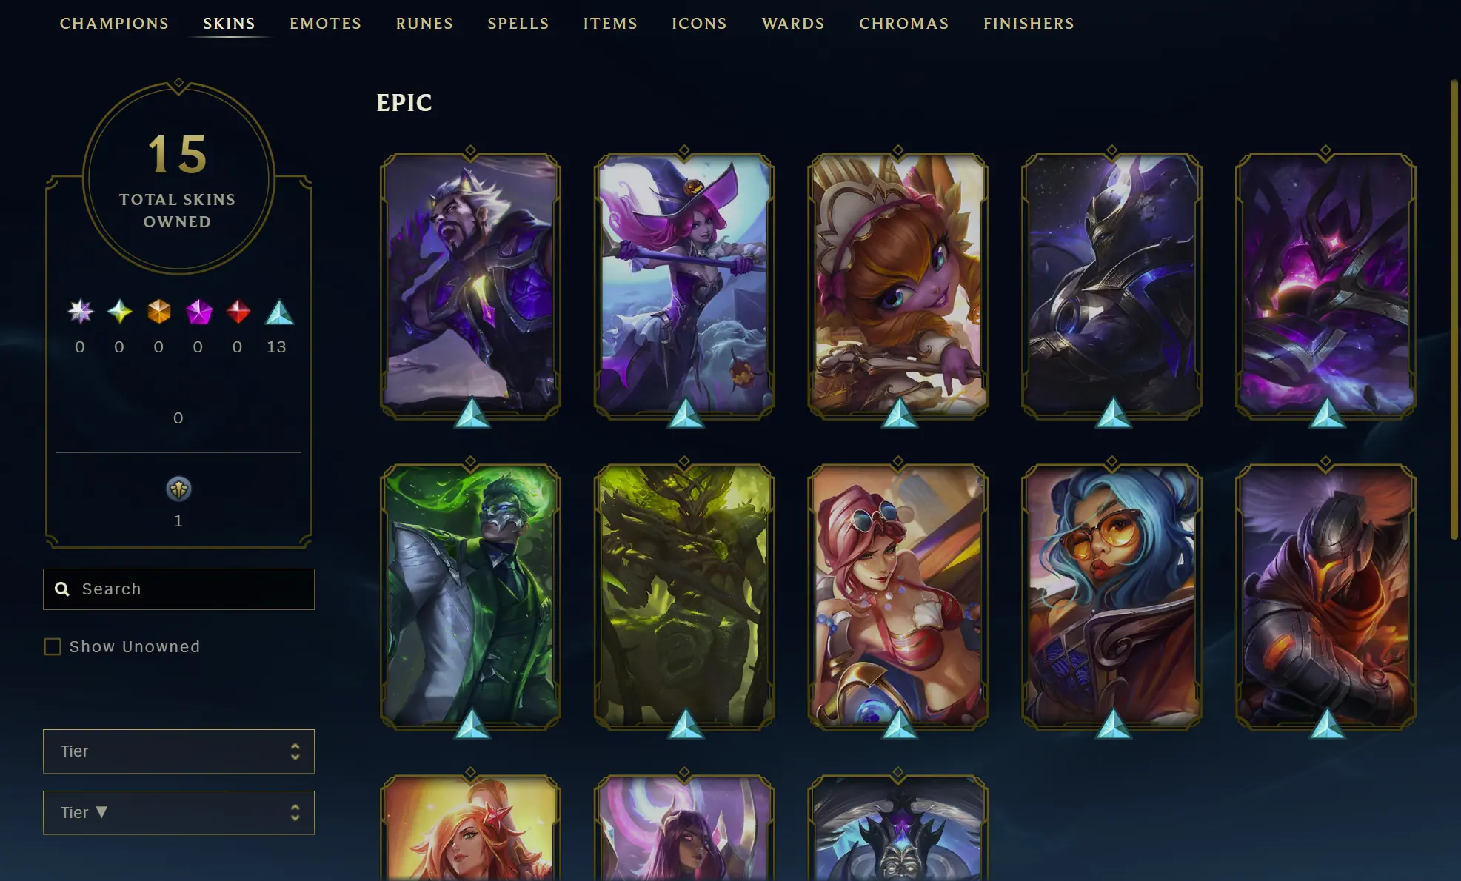
Task: Click the legacy emblem icon above count 1
Action: coord(178,489)
